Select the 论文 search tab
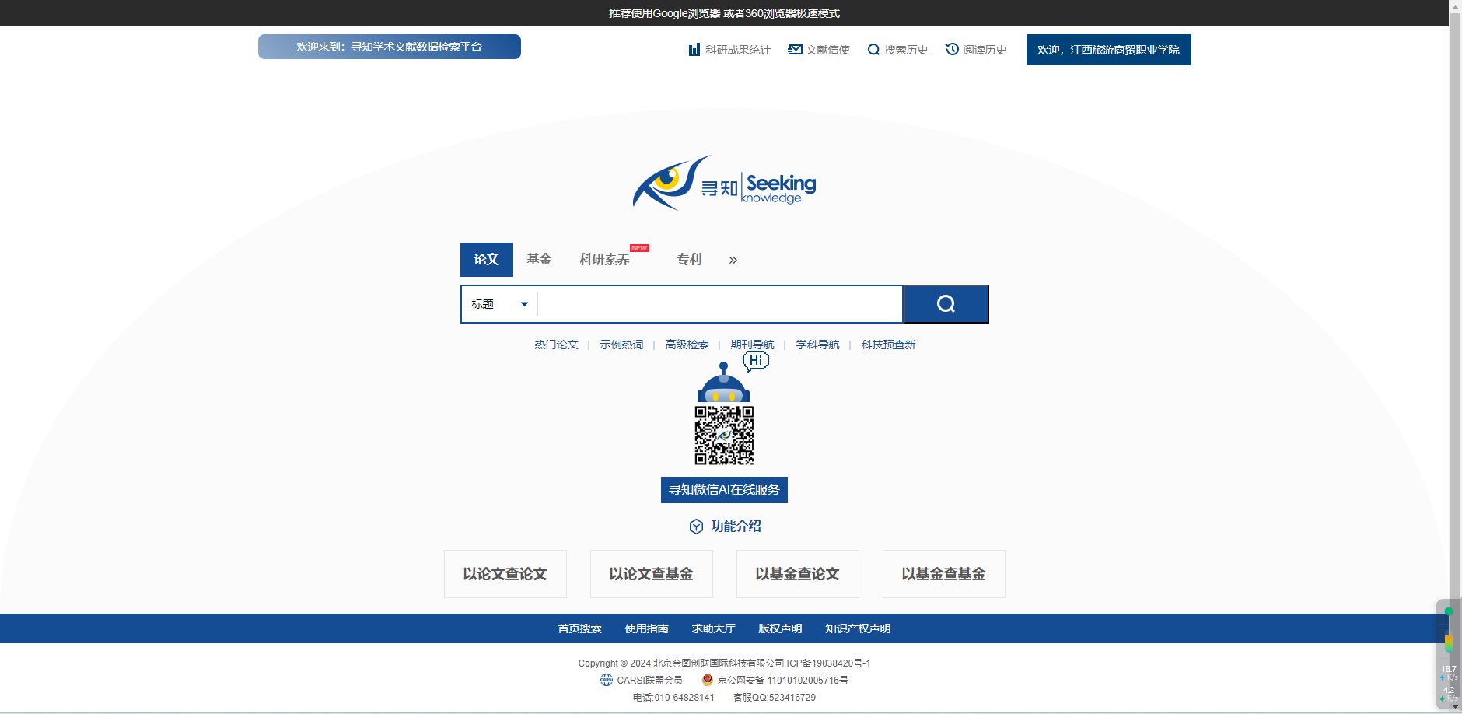 coord(487,260)
